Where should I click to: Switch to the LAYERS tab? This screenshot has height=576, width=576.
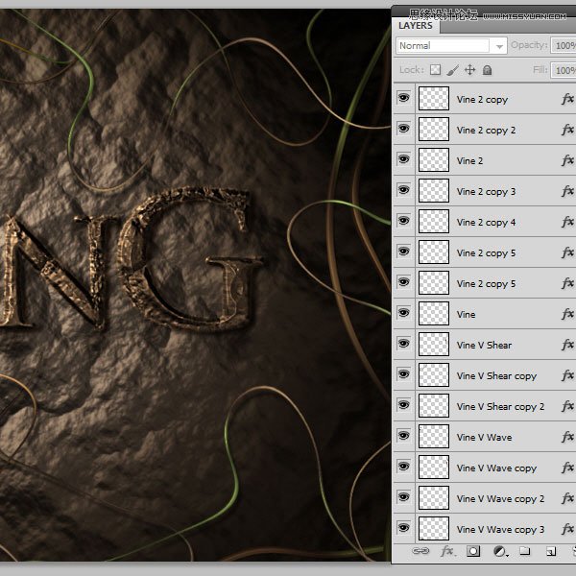(416, 26)
